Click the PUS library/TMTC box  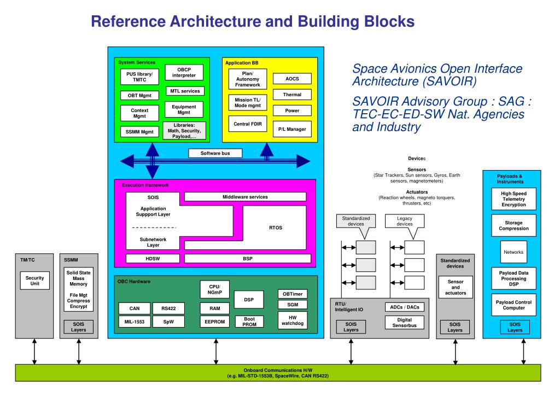click(139, 77)
